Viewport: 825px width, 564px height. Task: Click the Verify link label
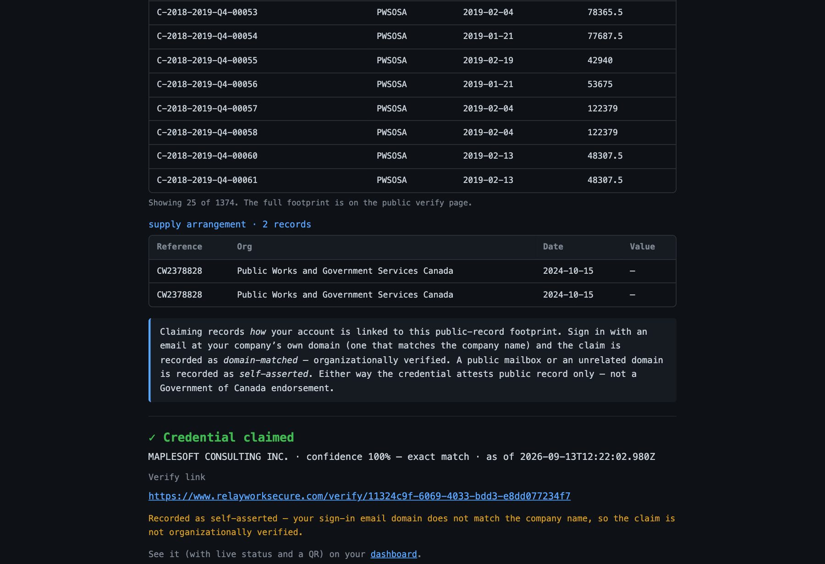(x=177, y=477)
